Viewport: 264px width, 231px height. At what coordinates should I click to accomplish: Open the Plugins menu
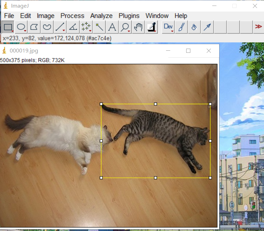[129, 16]
